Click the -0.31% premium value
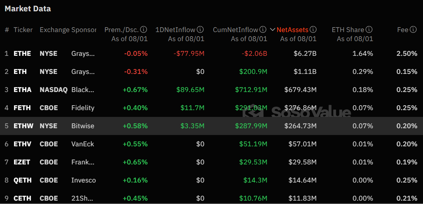Image resolution: width=423 pixels, height=204 pixels. click(x=136, y=71)
